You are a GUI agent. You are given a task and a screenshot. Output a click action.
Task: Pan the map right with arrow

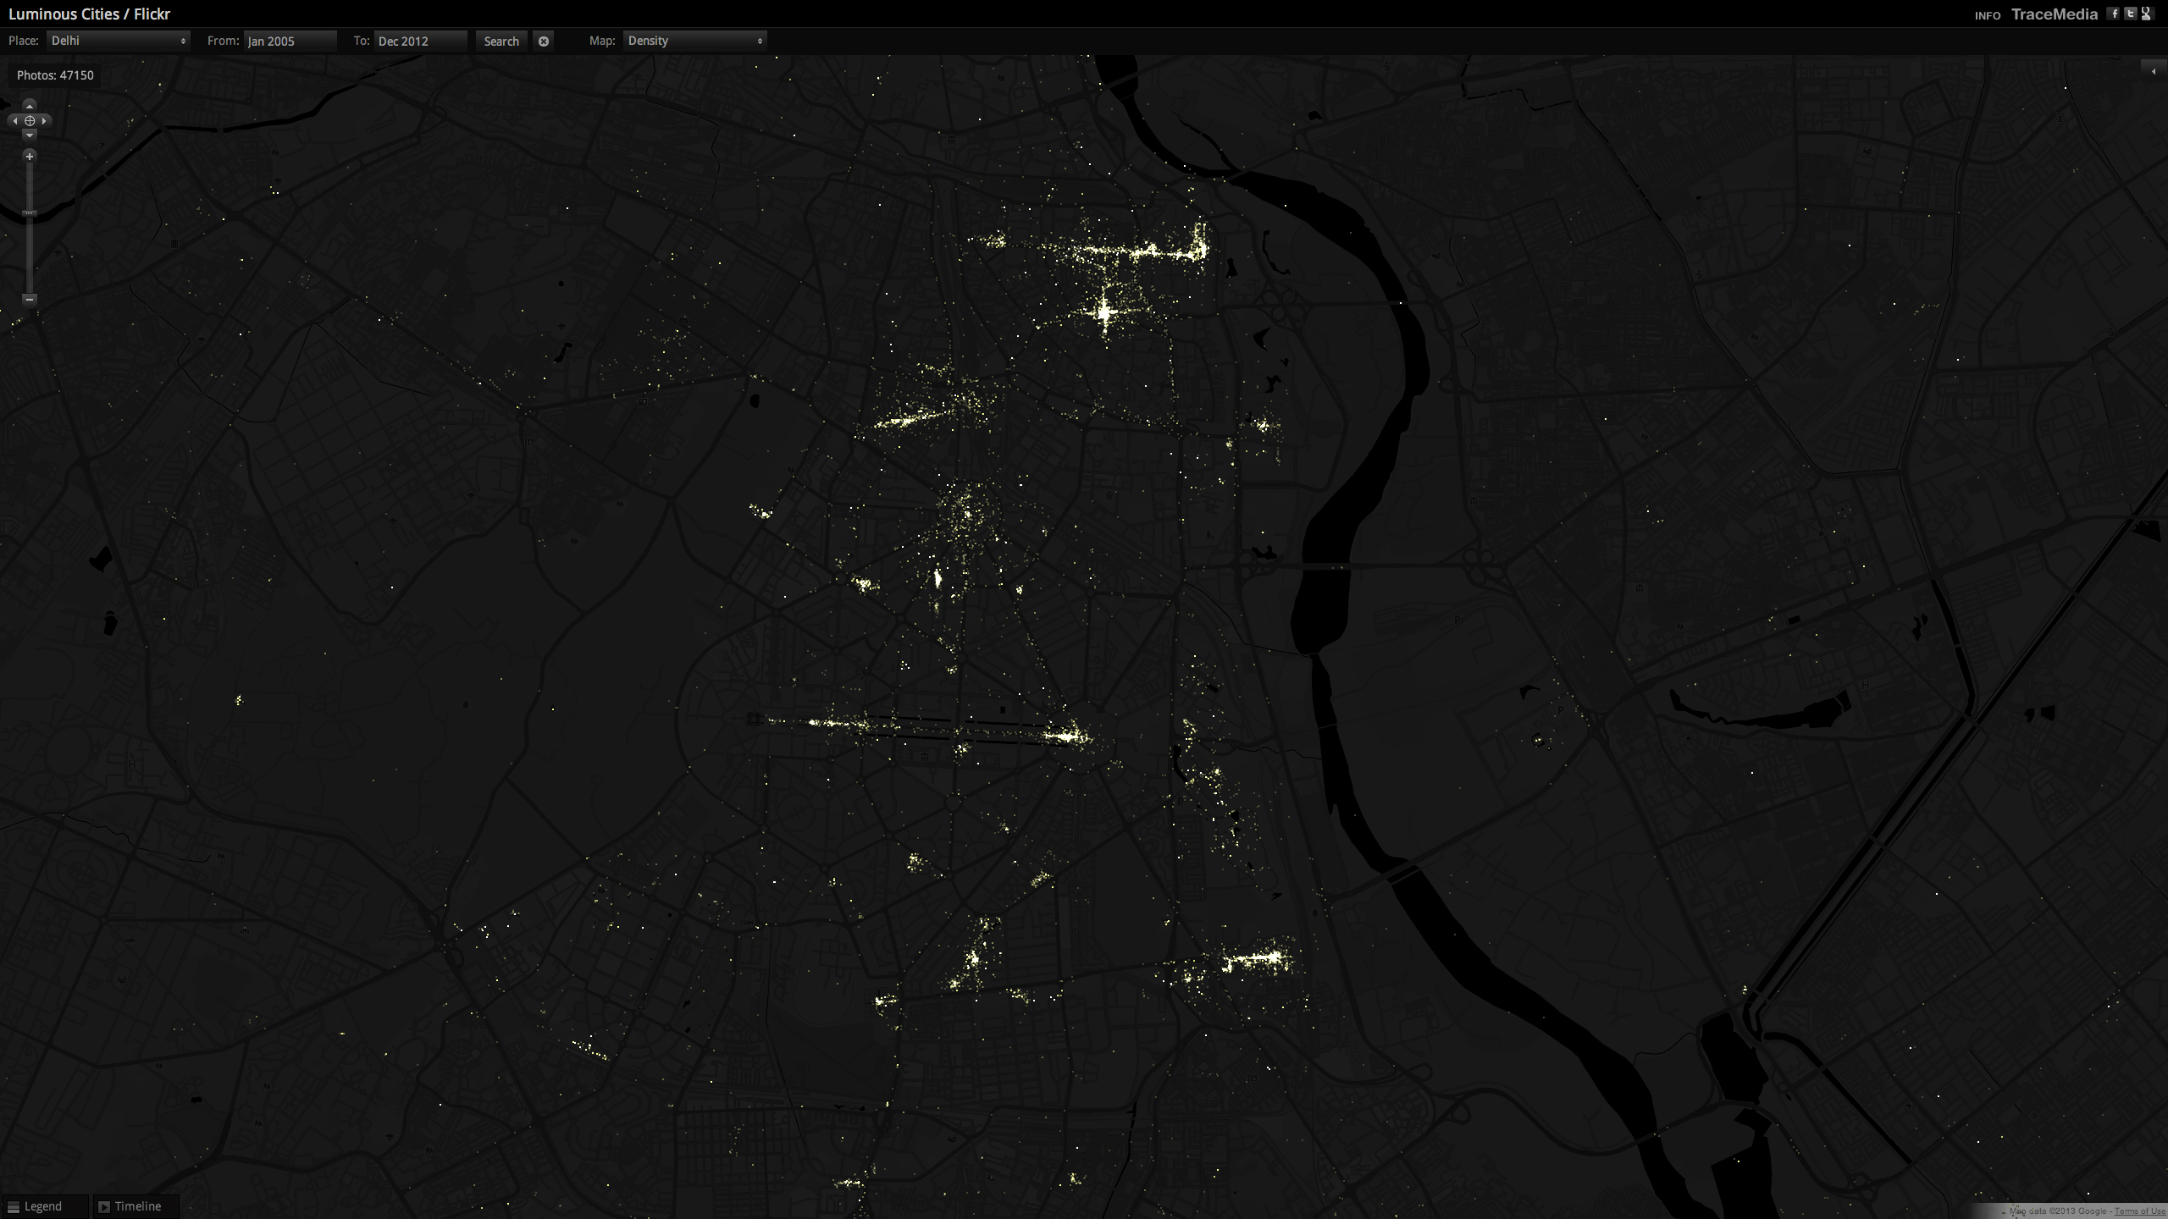click(44, 121)
